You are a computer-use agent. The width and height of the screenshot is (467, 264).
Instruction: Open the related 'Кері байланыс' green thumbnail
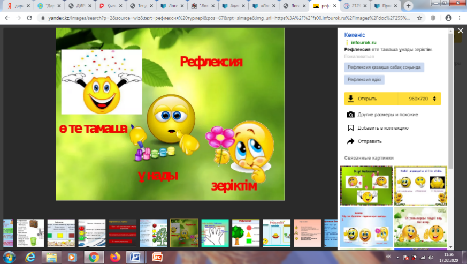click(366, 185)
